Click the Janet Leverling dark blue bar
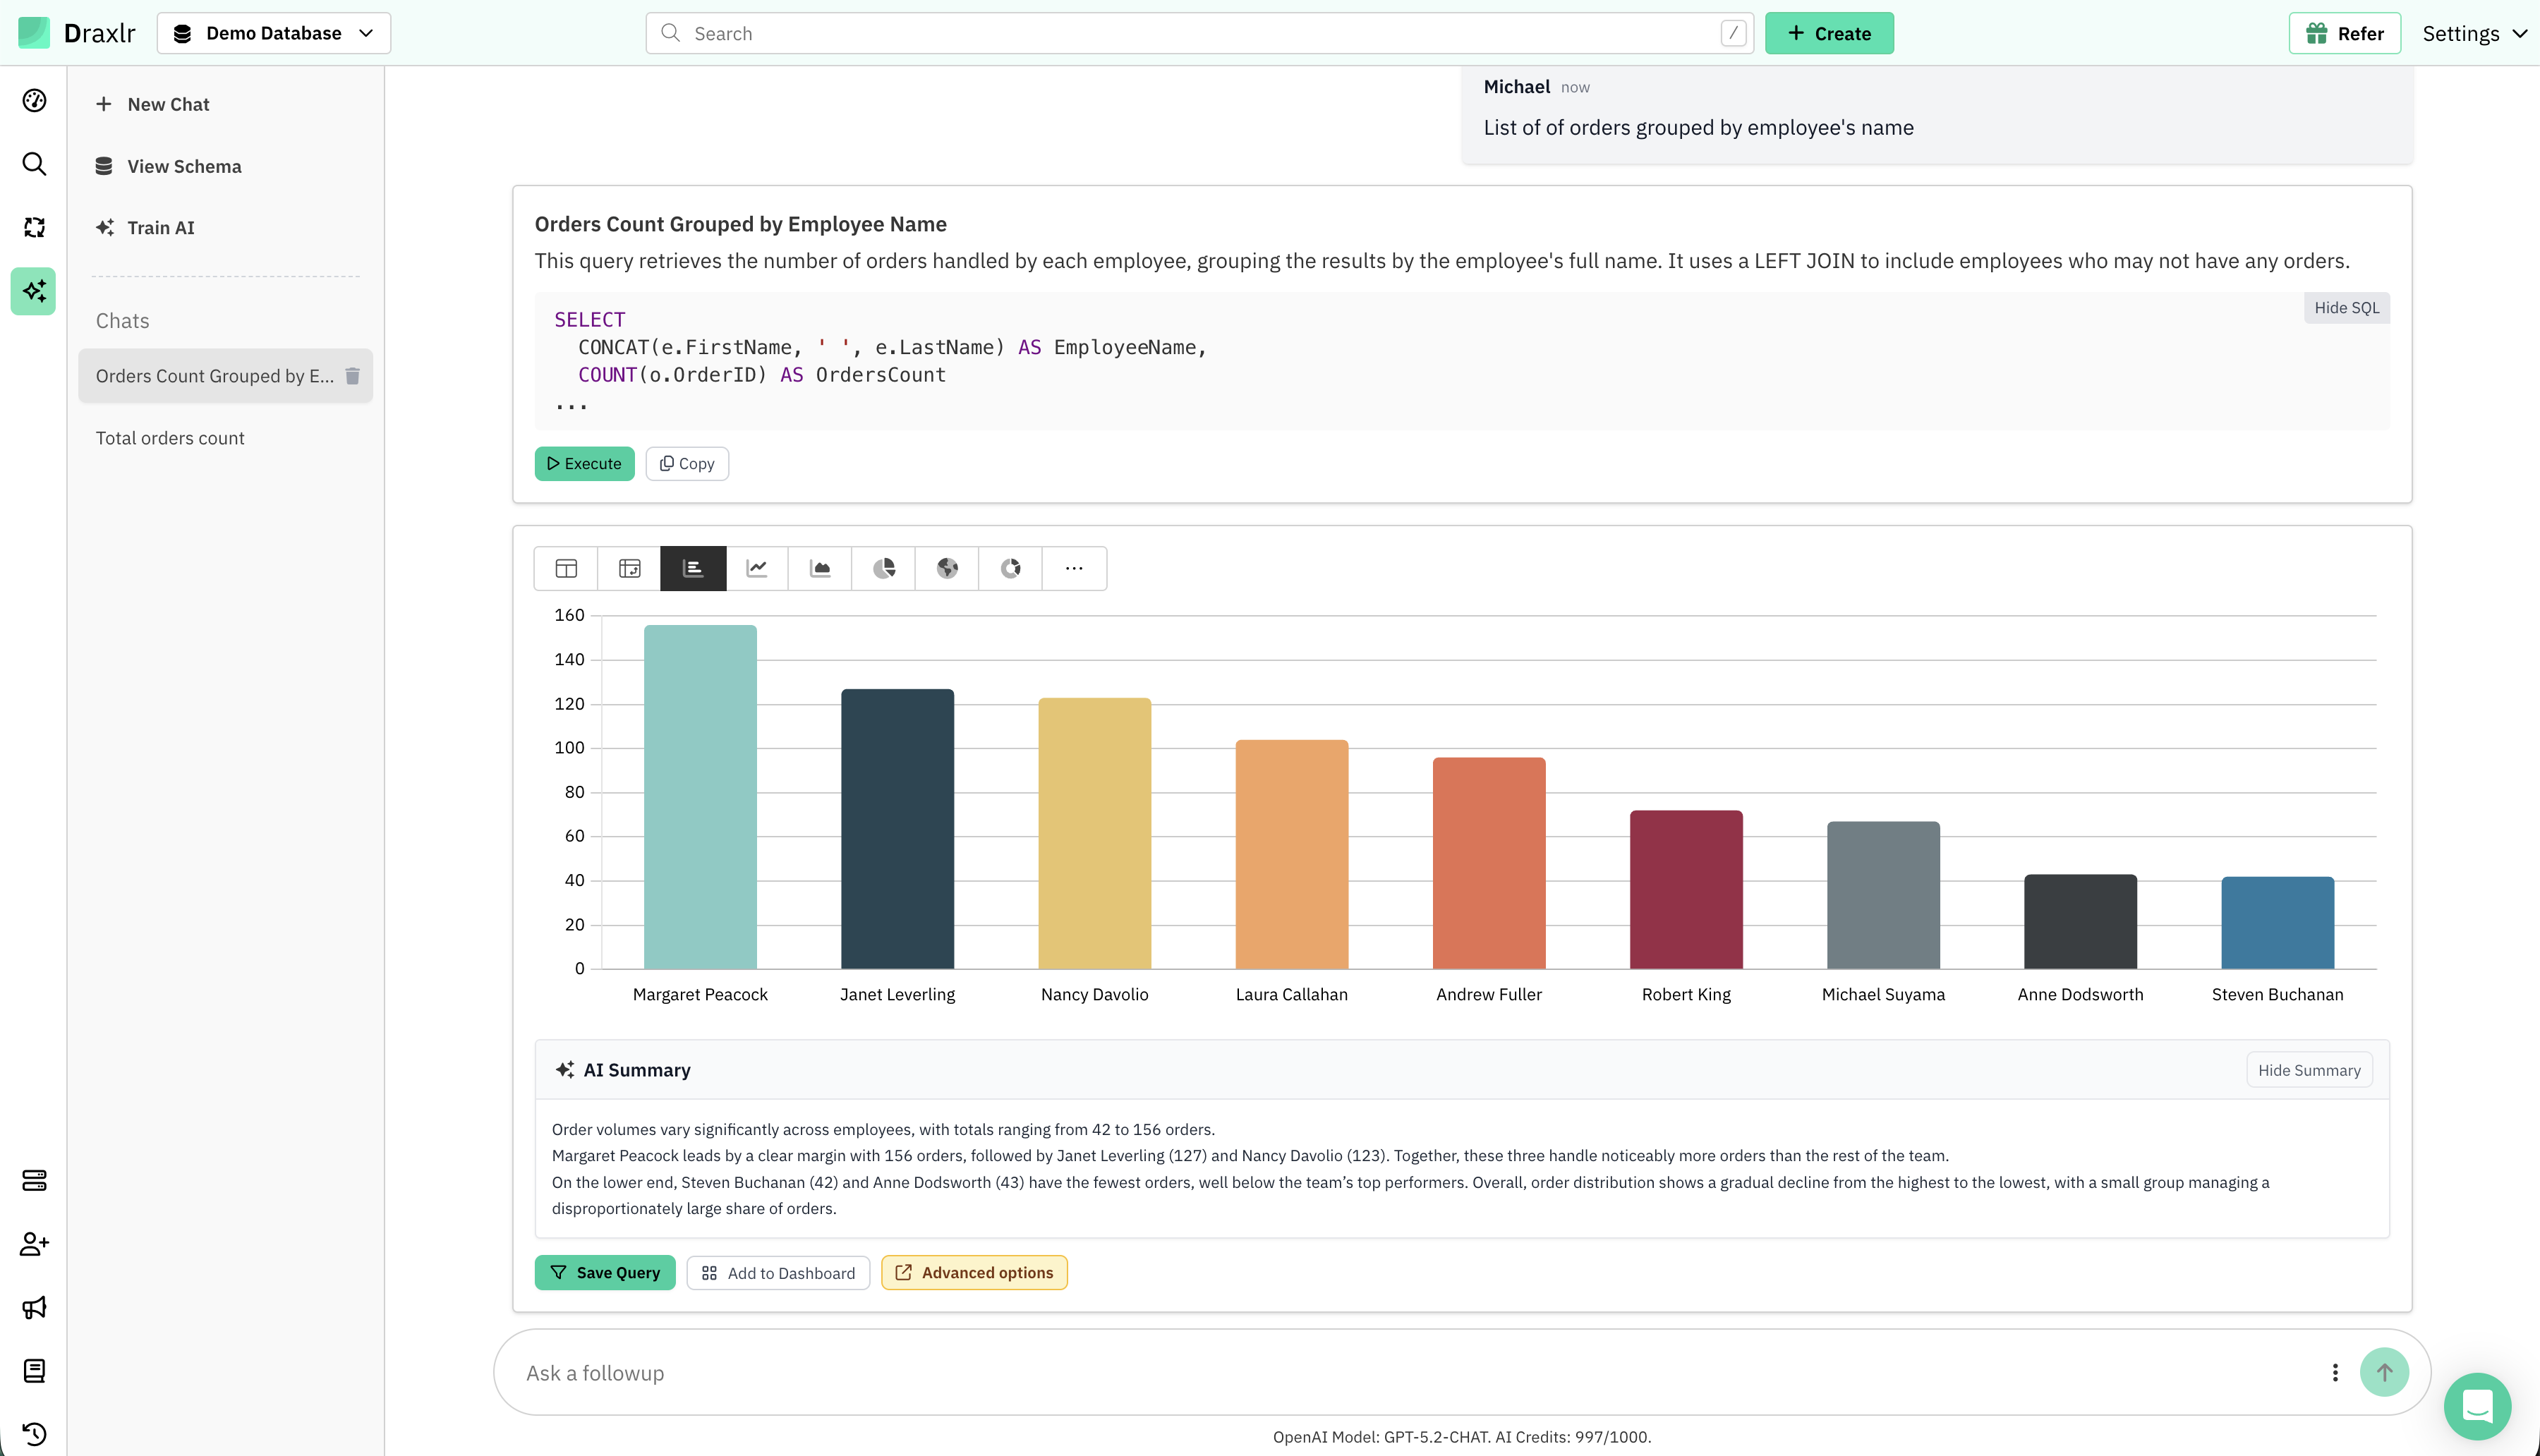Image resolution: width=2540 pixels, height=1456 pixels. [x=897, y=829]
